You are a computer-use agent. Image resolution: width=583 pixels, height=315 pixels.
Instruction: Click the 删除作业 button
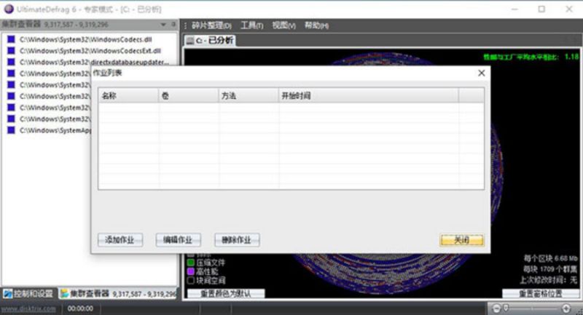pyautogui.click(x=237, y=240)
